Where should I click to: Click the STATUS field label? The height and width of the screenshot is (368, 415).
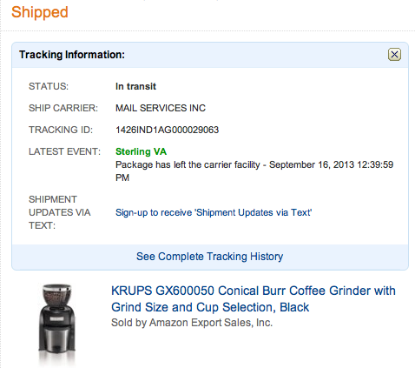click(x=49, y=86)
